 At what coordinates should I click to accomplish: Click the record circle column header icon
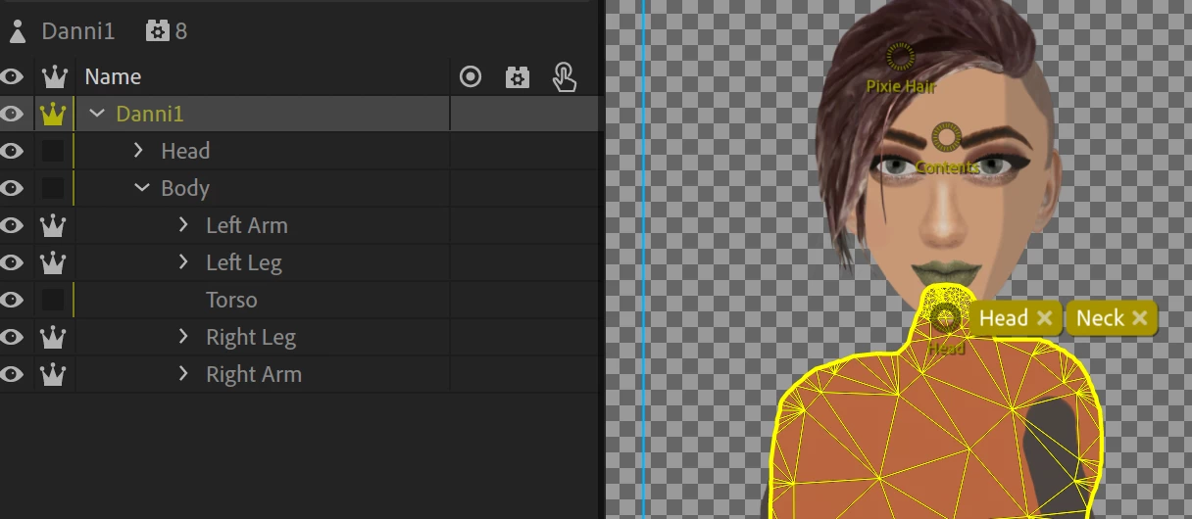pyautogui.click(x=471, y=76)
